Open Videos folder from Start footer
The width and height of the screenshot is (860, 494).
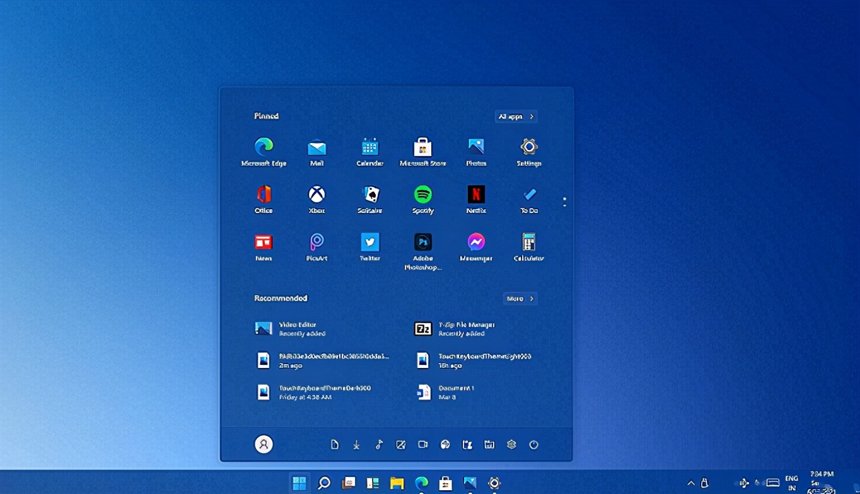(x=423, y=445)
